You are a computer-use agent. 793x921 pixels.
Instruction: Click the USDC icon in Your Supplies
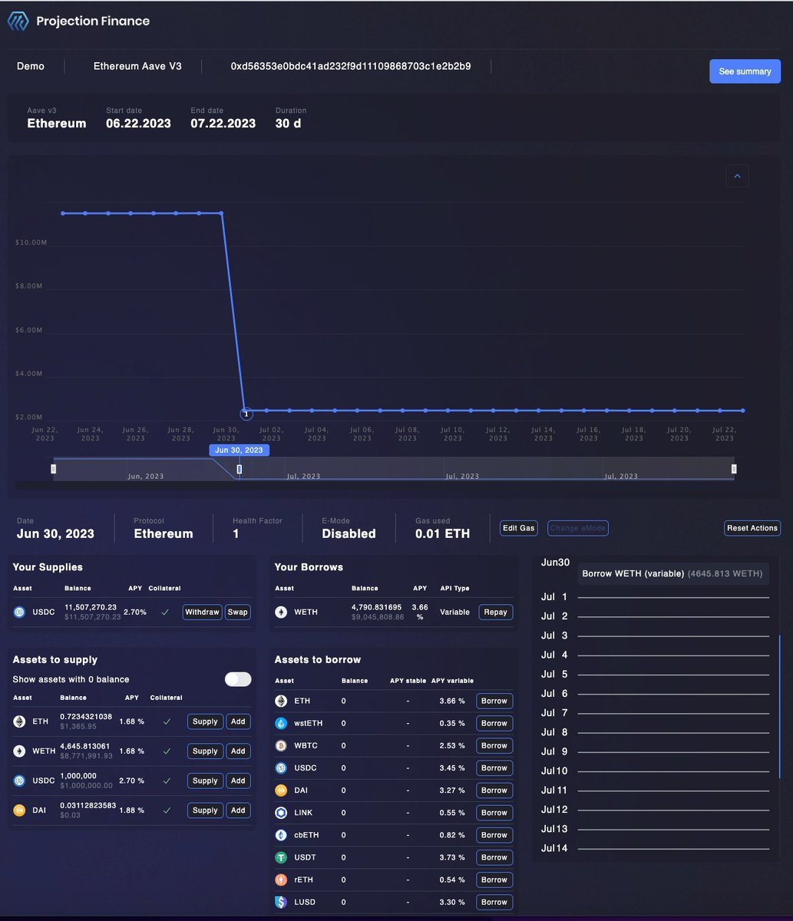19,612
